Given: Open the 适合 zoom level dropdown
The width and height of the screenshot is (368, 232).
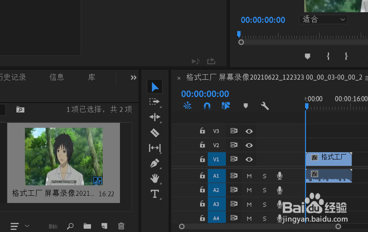Looking at the screenshot, I should (323, 19).
